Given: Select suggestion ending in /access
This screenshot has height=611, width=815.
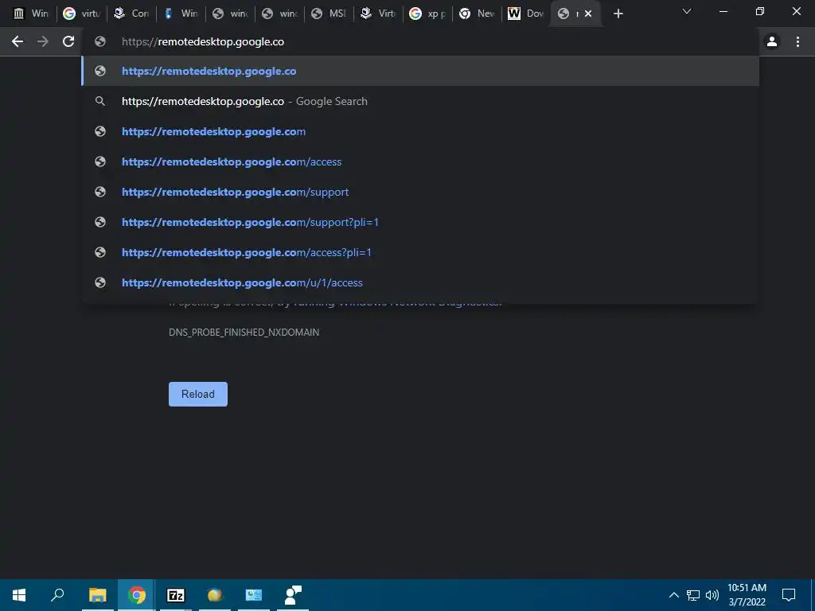Looking at the screenshot, I should pyautogui.click(x=420, y=162).
